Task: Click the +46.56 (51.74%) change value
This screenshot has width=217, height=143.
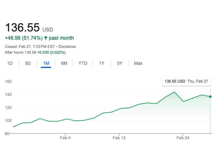Action: coord(24,38)
